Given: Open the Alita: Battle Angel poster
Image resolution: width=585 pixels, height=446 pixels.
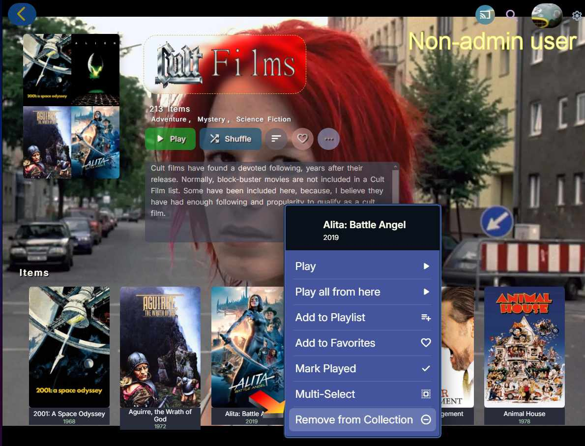Looking at the screenshot, I should point(248,347).
